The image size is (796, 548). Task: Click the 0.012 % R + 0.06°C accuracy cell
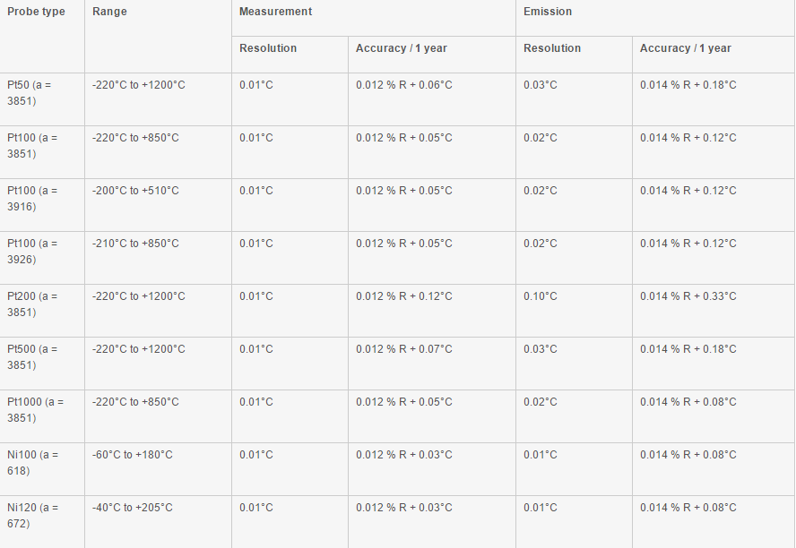pos(403,85)
